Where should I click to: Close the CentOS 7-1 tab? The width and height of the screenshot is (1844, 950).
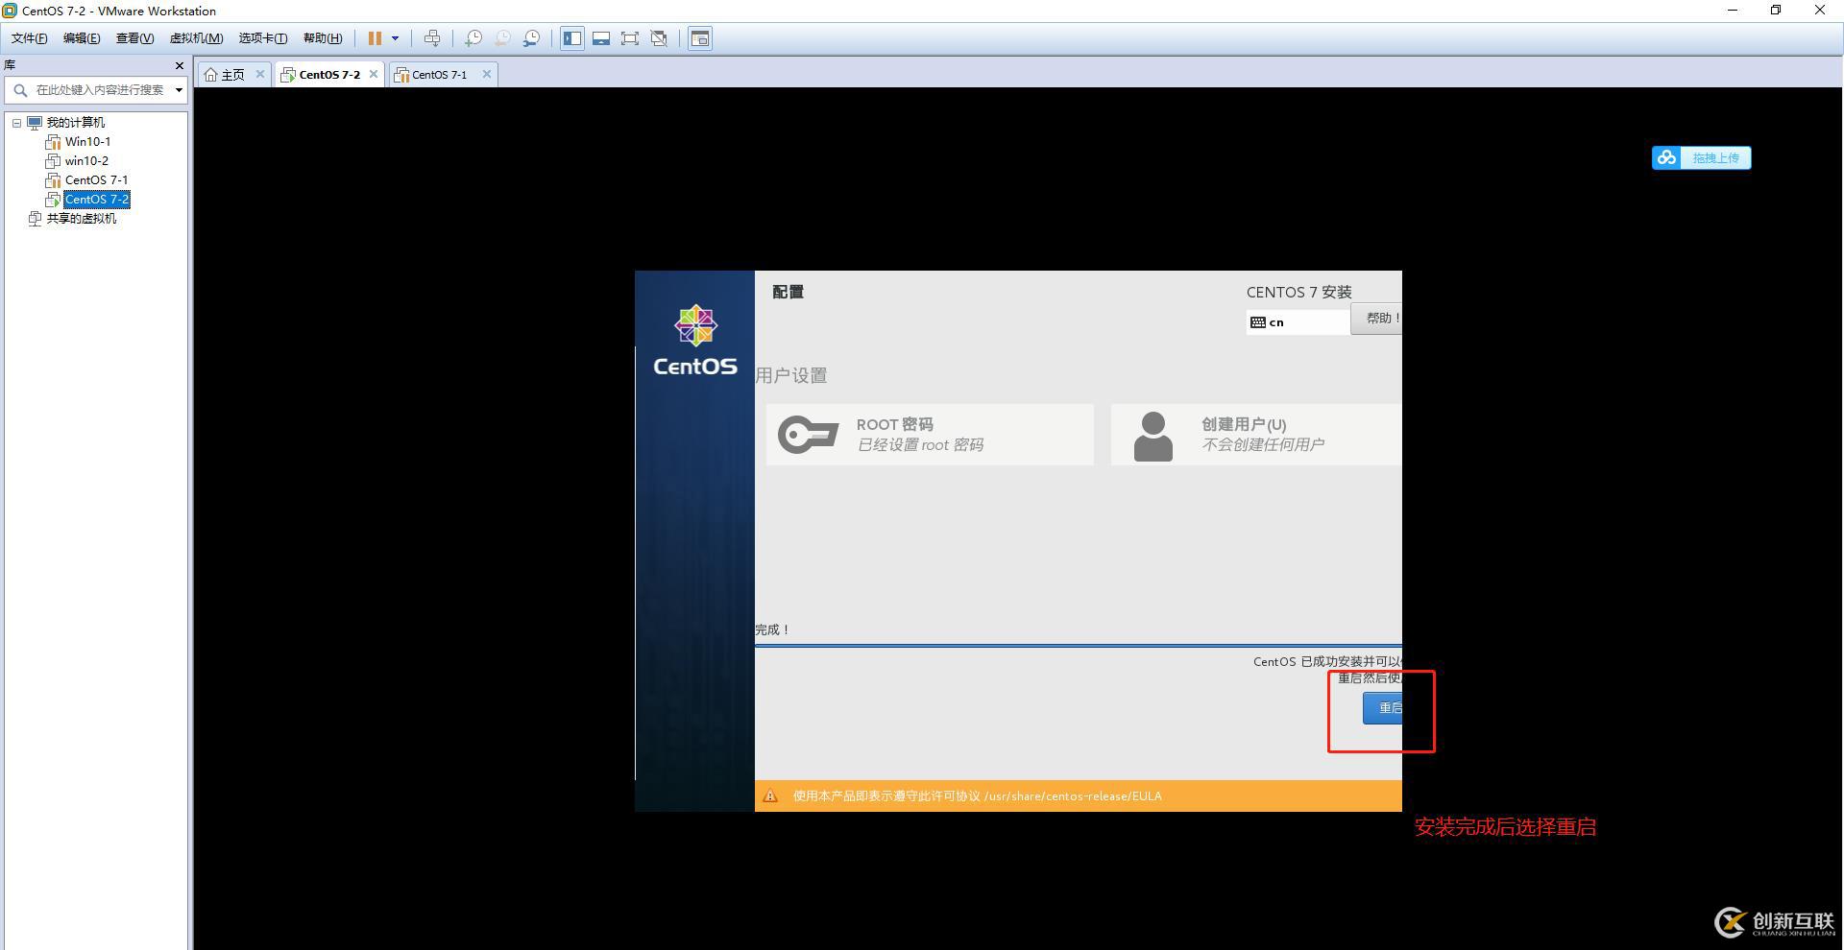coord(487,74)
